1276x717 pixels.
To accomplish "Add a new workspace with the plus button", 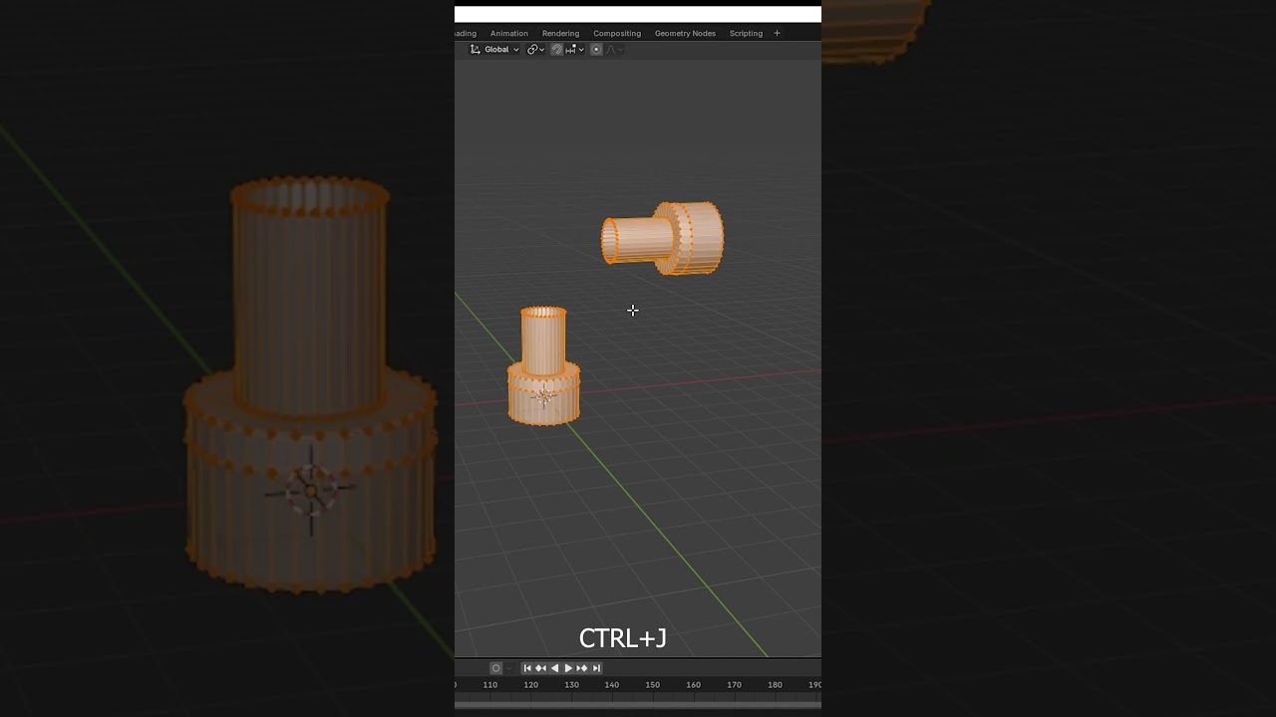I will pos(778,33).
